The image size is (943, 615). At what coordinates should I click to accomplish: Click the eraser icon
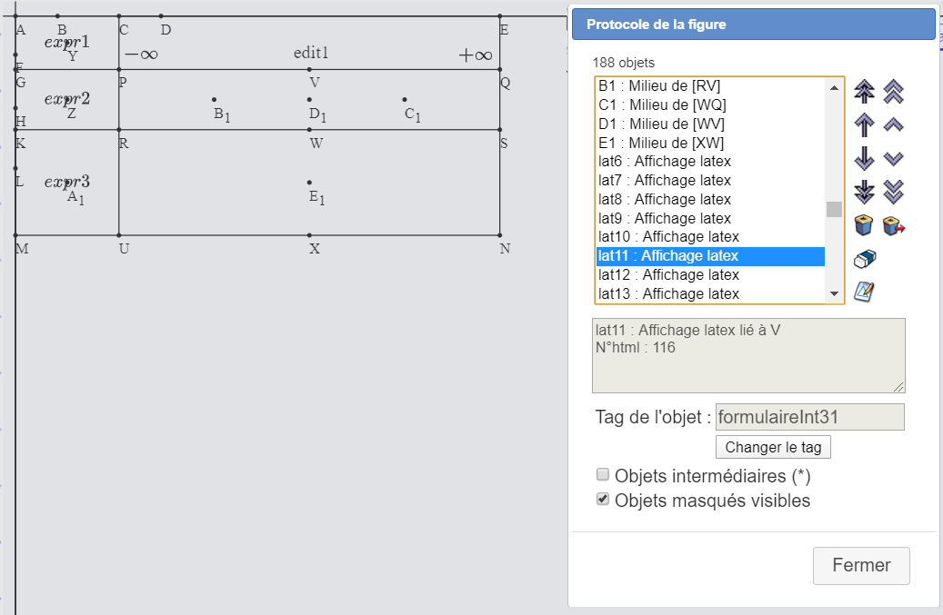(864, 260)
